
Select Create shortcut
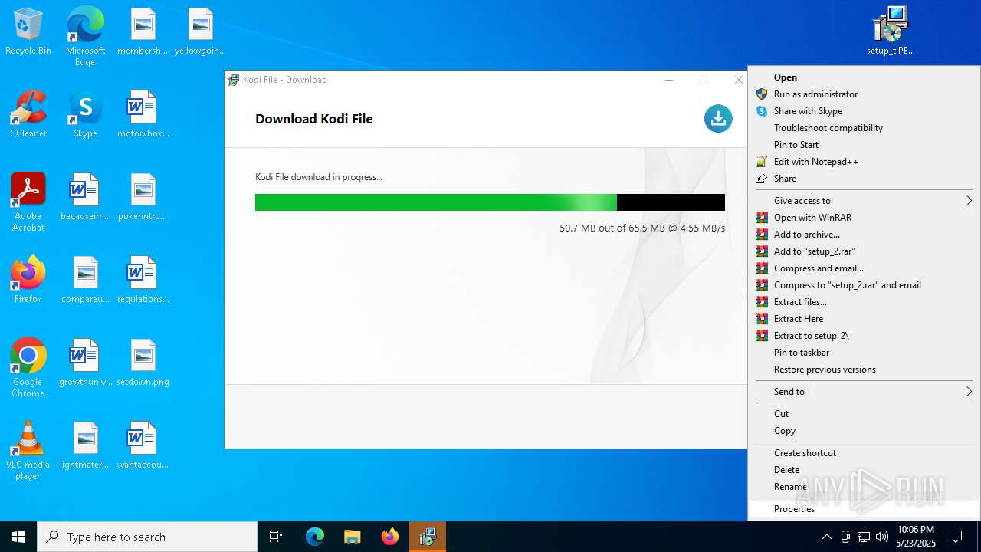tap(864, 453)
